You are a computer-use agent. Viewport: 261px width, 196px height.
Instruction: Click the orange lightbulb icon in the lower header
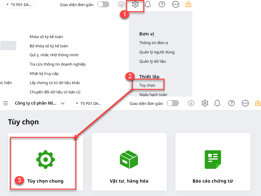(x=257, y=103)
